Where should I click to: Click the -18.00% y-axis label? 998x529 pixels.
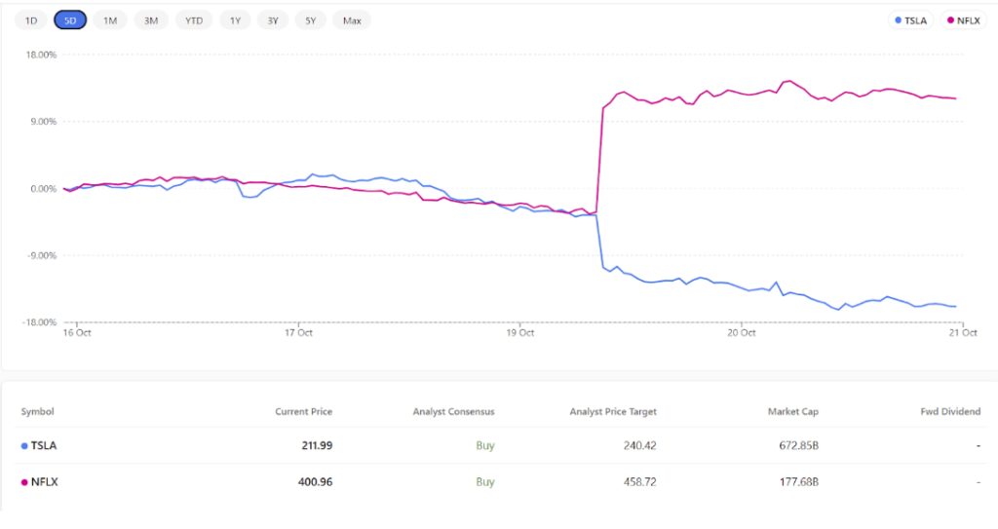(x=40, y=322)
